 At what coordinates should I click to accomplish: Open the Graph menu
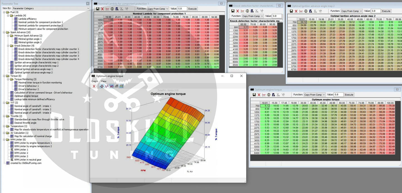95,81
